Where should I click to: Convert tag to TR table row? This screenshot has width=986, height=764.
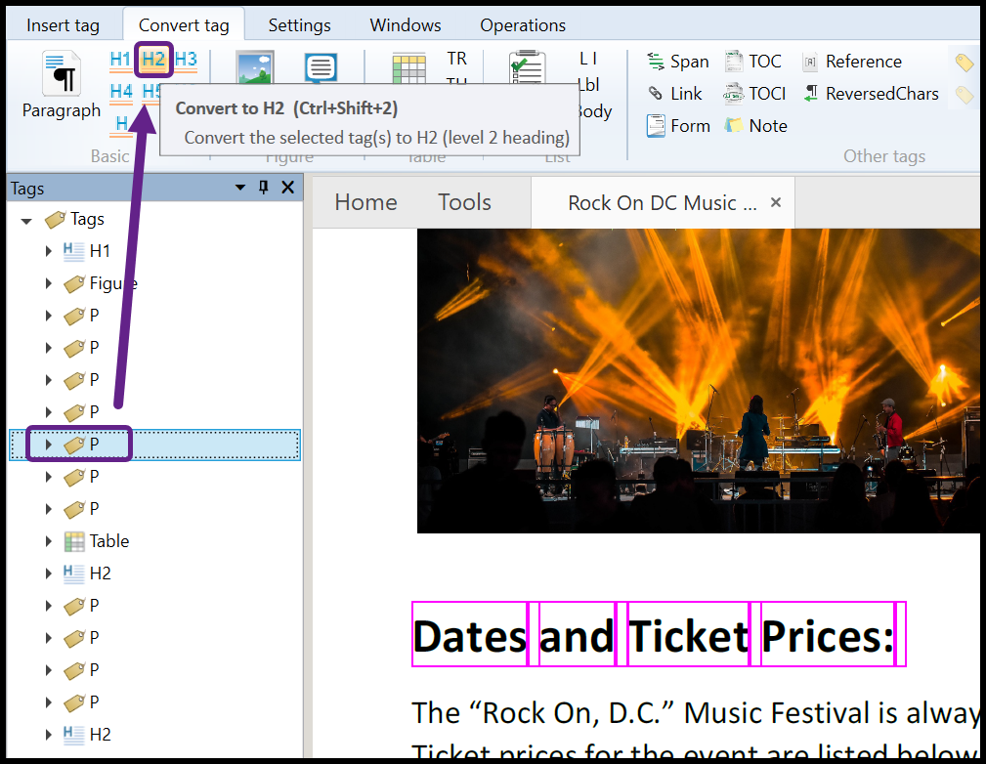coord(457,59)
